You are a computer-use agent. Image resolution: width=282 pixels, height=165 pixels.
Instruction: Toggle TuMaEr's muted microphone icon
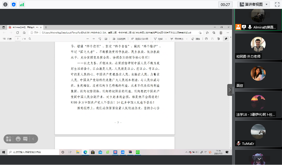[x=238, y=143]
